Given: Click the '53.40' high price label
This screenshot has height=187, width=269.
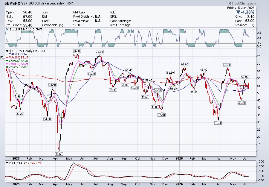Looking at the screenshot, I should (52, 85).
